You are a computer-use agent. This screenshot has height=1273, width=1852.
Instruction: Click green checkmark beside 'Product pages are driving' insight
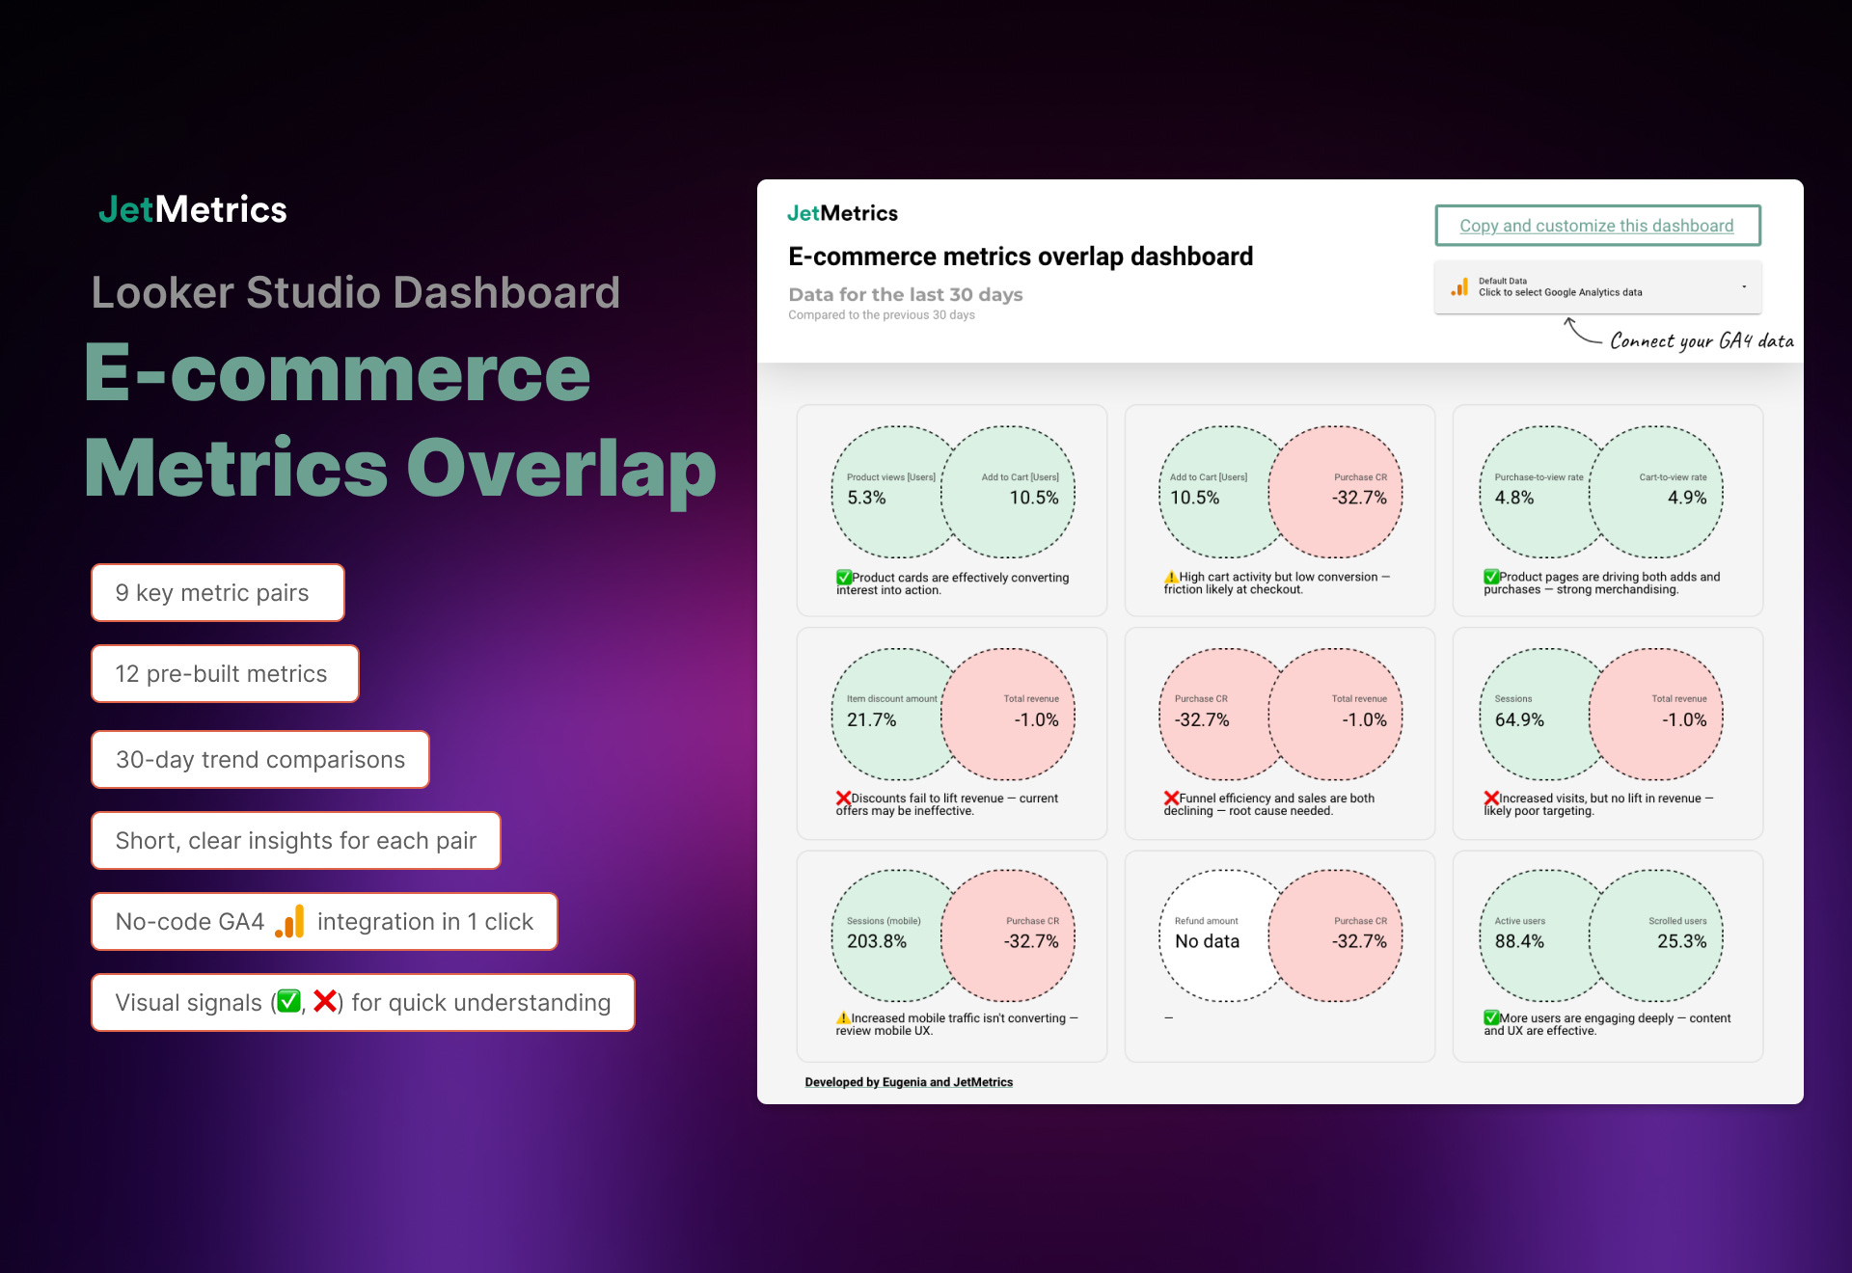tap(1491, 577)
